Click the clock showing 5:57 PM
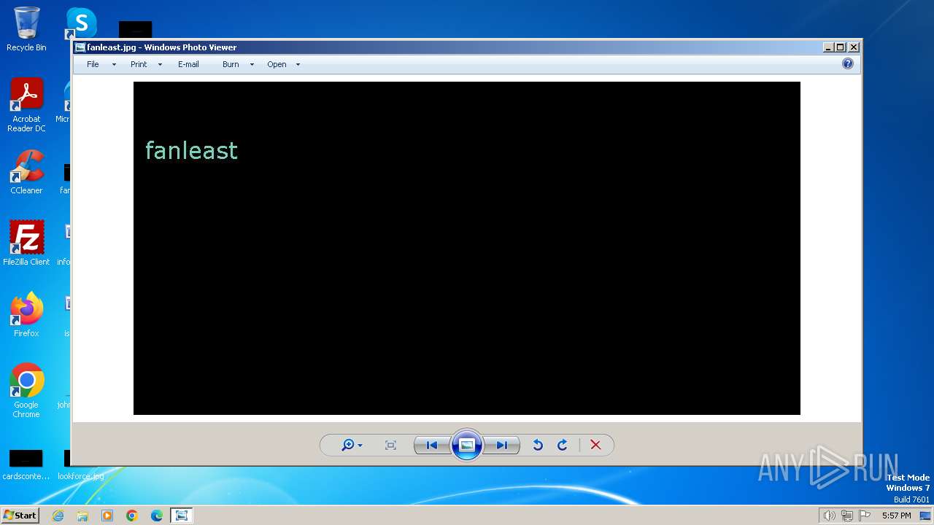Image resolution: width=934 pixels, height=525 pixels. click(x=896, y=516)
